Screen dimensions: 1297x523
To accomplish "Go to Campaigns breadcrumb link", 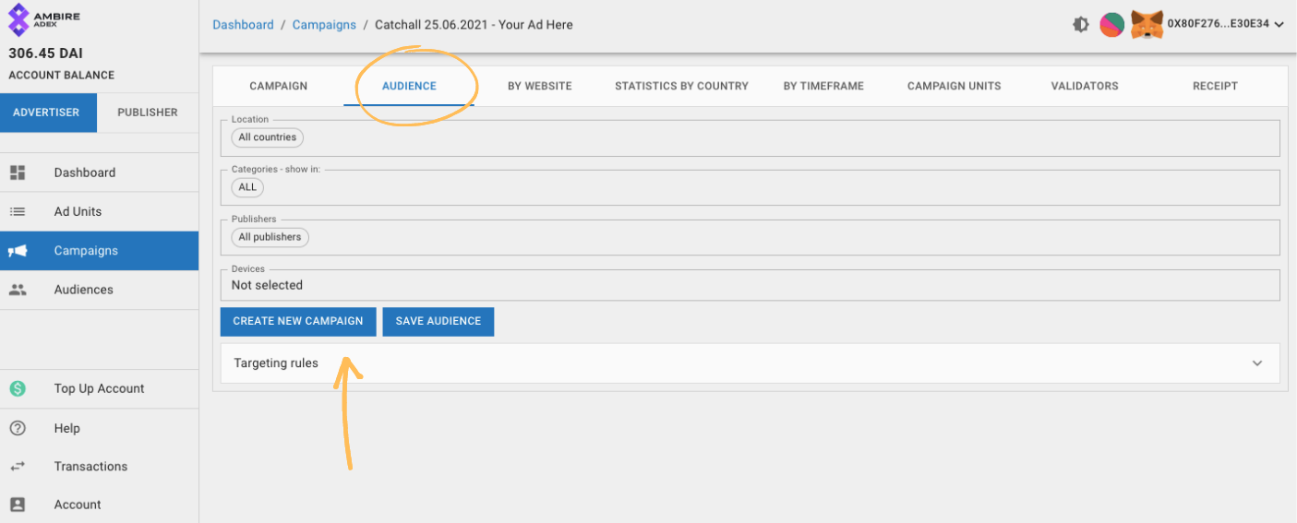I will 324,25.
